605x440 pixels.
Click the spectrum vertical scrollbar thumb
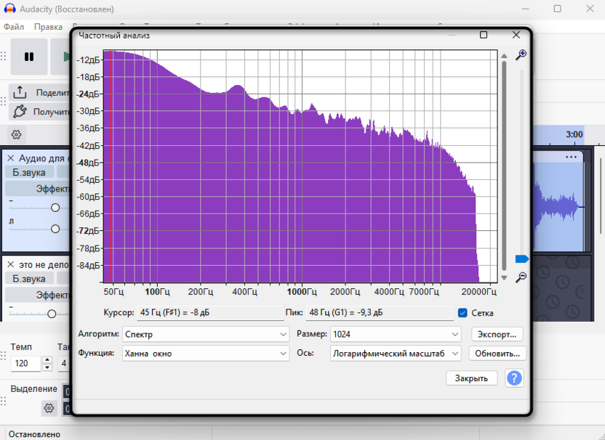pyautogui.click(x=504, y=166)
